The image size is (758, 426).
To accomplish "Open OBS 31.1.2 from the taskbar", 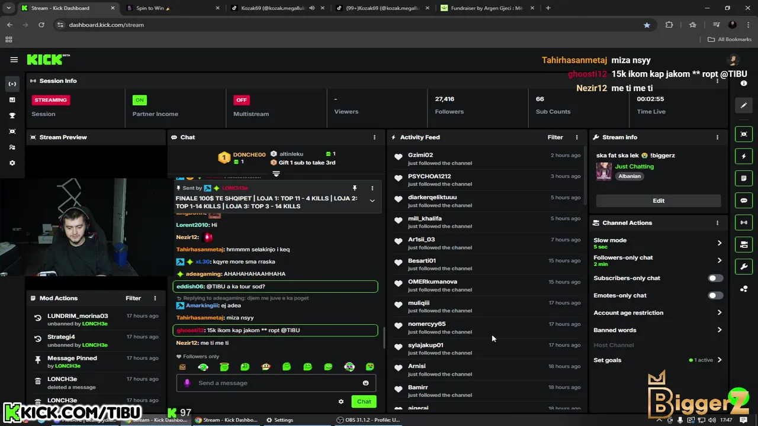I will (368, 420).
